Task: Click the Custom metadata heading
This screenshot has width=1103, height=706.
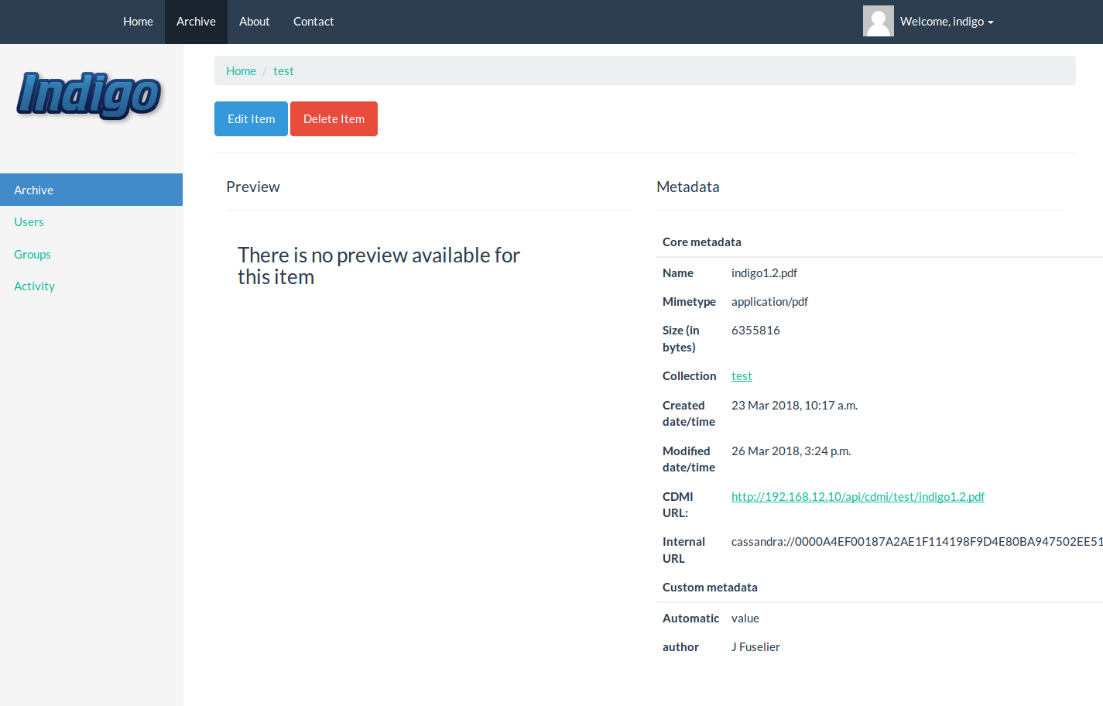Action: 710,588
